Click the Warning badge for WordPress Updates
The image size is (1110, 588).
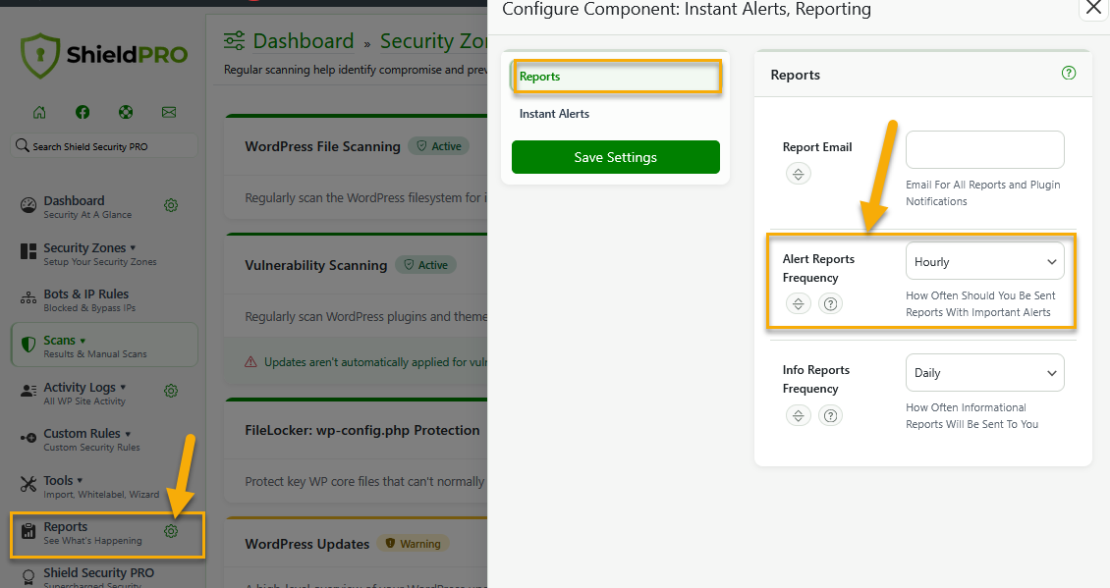(x=413, y=544)
